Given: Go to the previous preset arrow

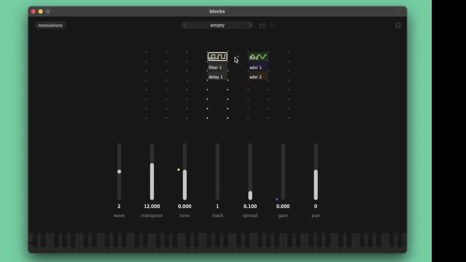Looking at the screenshot, I should (x=185, y=25).
